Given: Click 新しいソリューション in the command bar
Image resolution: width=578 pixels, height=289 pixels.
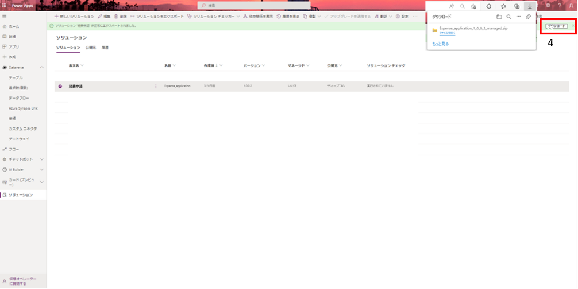Looking at the screenshot, I should tap(74, 17).
